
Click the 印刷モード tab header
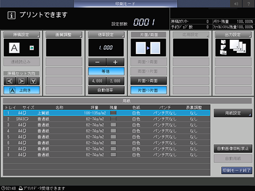point(125,4)
